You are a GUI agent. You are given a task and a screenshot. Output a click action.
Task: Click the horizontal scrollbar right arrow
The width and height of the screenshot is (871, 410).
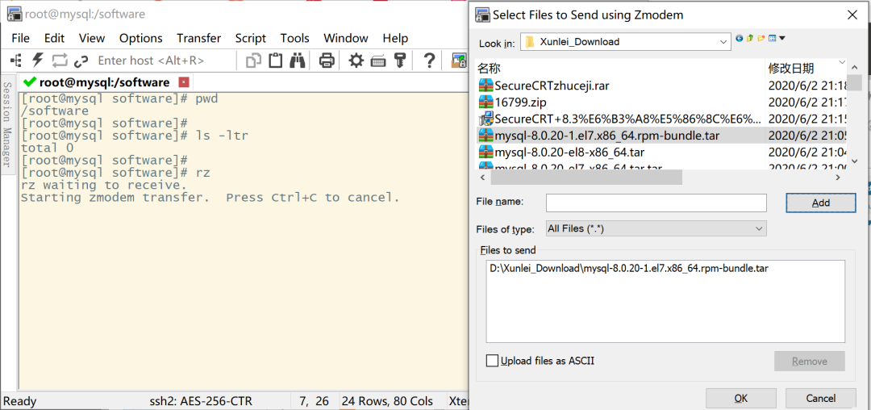(838, 178)
